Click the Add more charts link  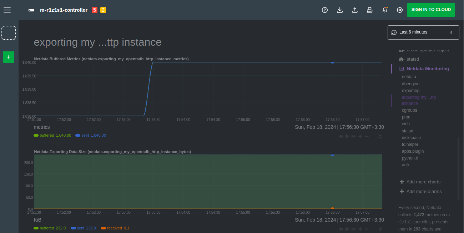coord(423,182)
